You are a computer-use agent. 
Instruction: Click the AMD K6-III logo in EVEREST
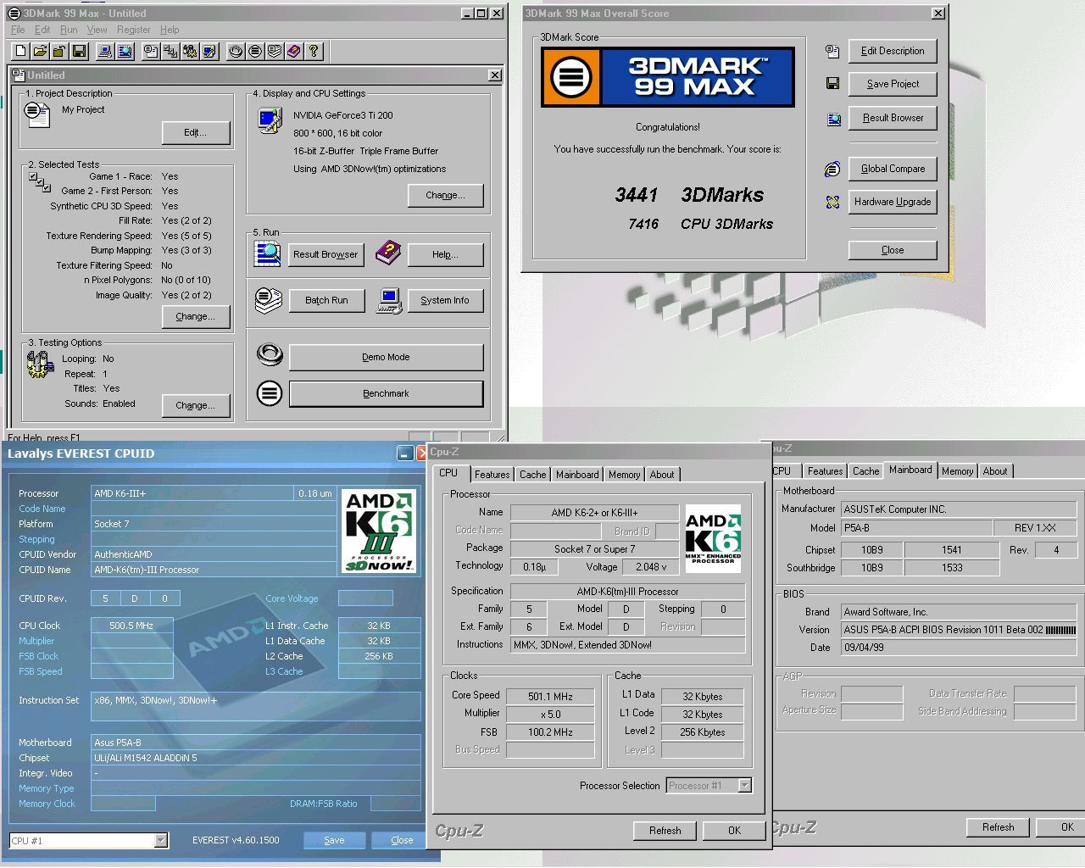click(x=379, y=531)
